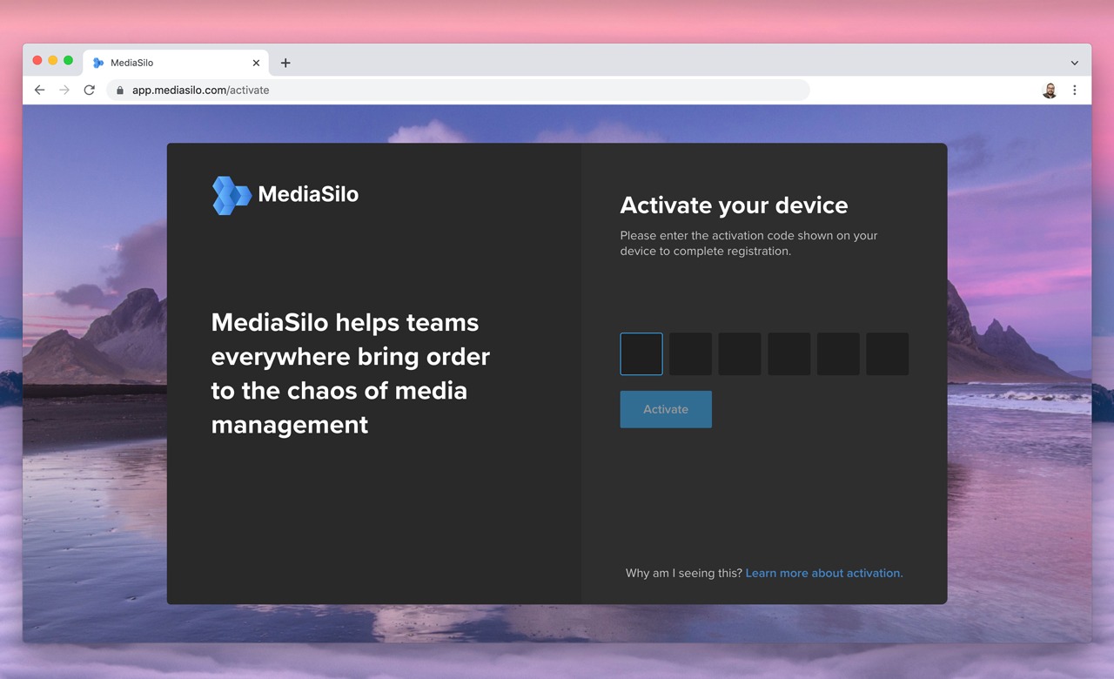Click the address bar URL app.mediasilo.com/activate
The height and width of the screenshot is (679, 1114).
tap(200, 90)
